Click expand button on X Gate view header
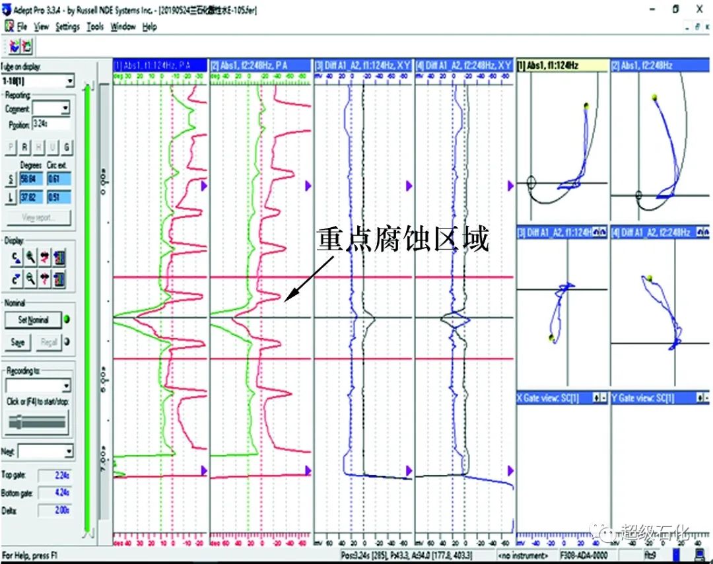This screenshot has width=713, height=564. coord(597,398)
